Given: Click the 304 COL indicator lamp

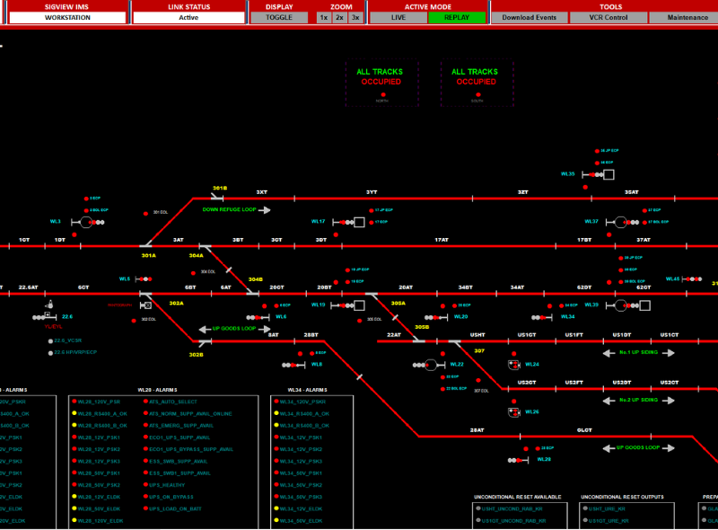Looking at the screenshot, I should click(x=193, y=273).
